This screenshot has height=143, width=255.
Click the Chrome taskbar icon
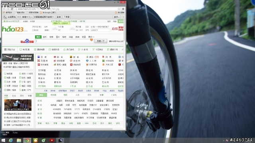point(27,140)
